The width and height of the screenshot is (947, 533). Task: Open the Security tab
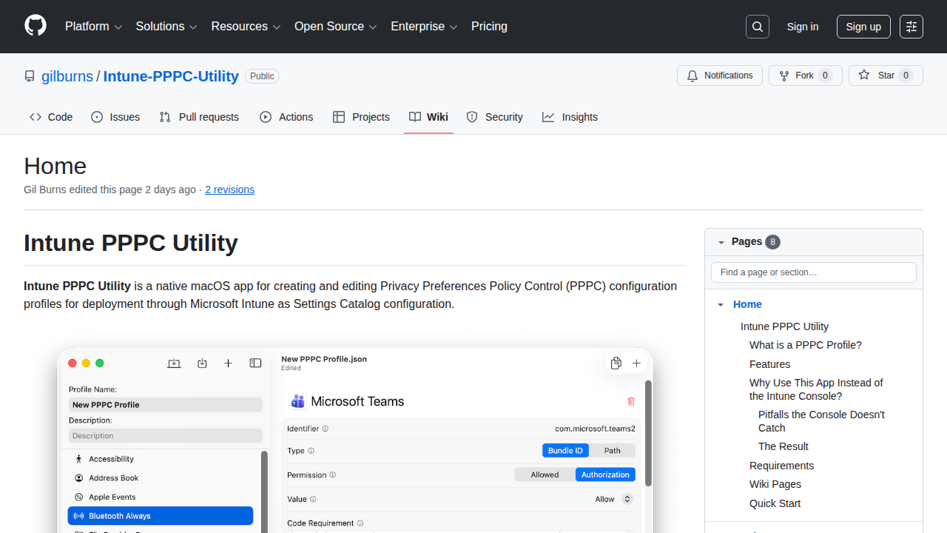pyautogui.click(x=494, y=117)
